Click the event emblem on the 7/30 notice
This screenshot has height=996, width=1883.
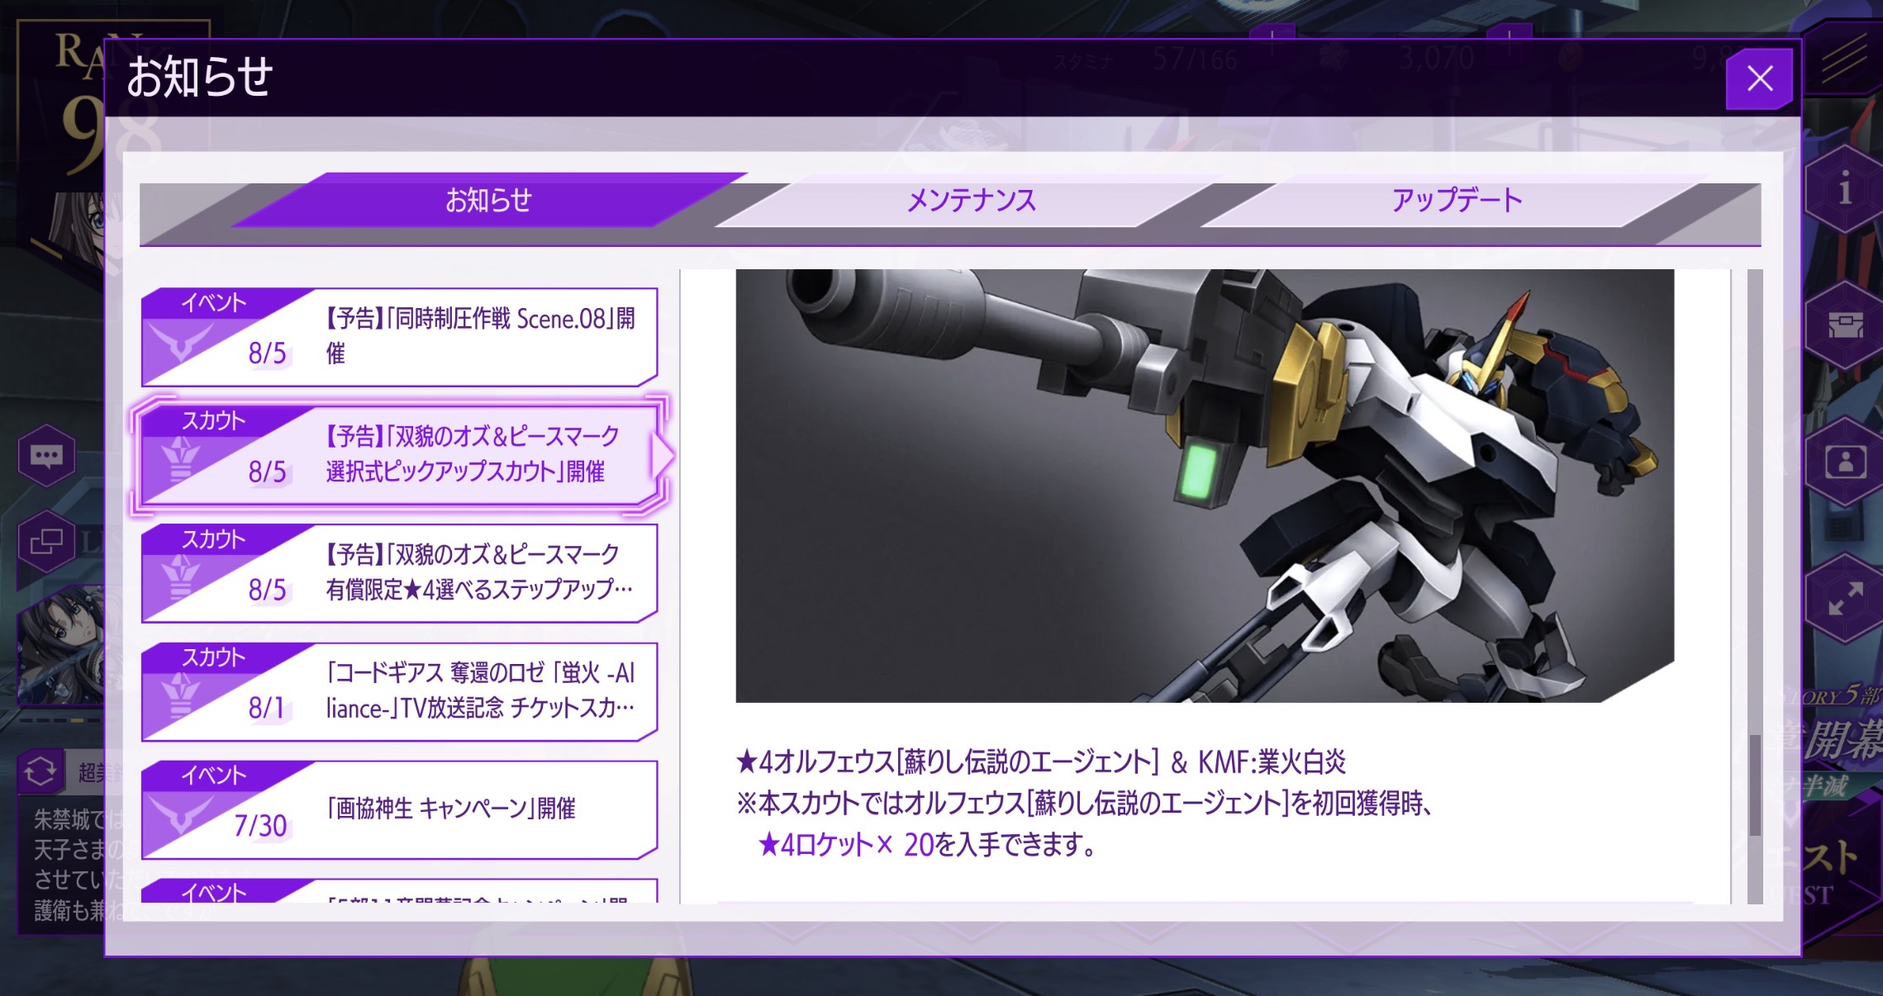pos(181,815)
